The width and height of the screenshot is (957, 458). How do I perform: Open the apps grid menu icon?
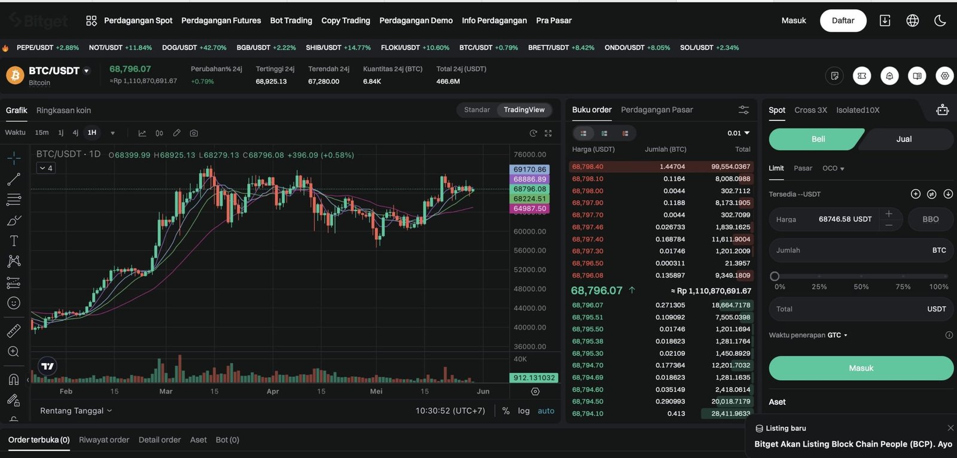(x=92, y=21)
